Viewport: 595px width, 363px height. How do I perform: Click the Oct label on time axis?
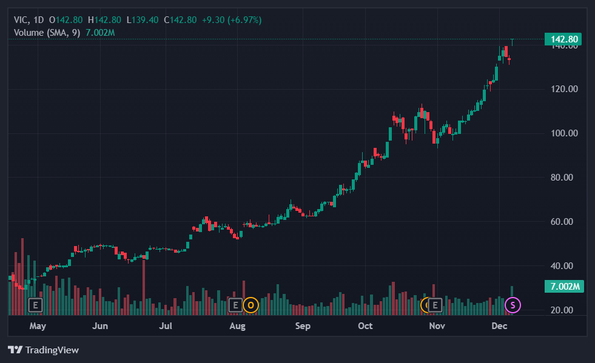[365, 326]
